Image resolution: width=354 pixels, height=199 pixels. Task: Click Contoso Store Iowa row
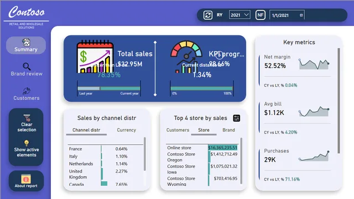[x=202, y=169]
